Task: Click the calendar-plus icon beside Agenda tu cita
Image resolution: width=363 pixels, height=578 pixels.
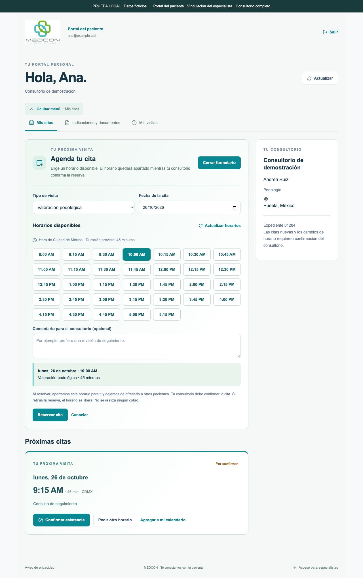Action: [x=39, y=163]
